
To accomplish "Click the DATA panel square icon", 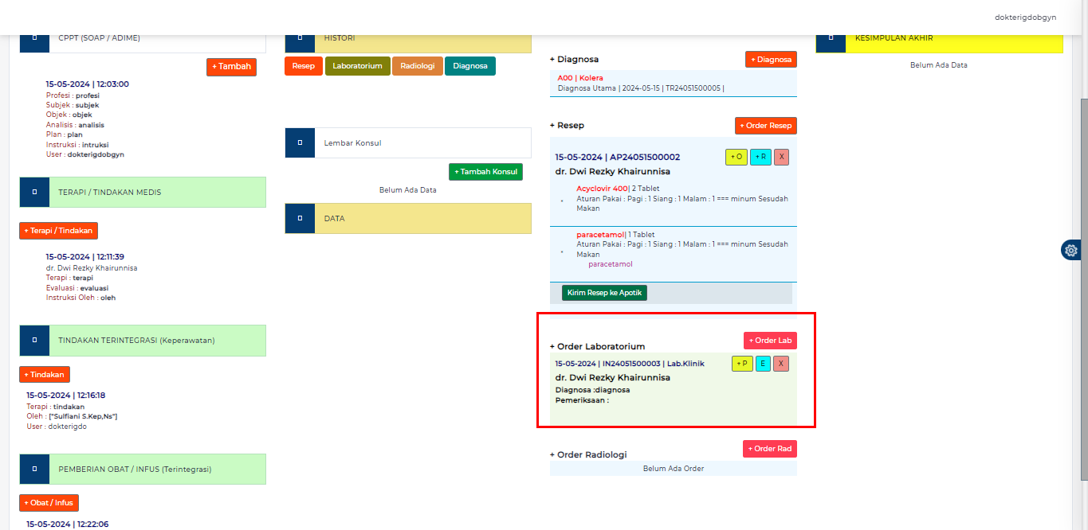I will click(x=300, y=218).
